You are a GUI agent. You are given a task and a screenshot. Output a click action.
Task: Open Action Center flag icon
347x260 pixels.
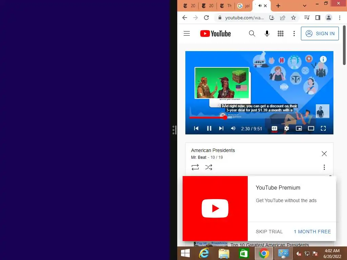point(315,254)
